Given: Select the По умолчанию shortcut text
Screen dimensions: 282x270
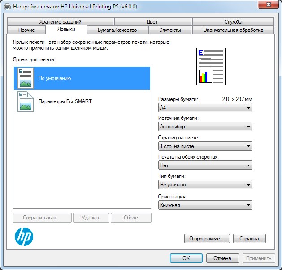Looking at the screenshot, I should tap(55, 78).
